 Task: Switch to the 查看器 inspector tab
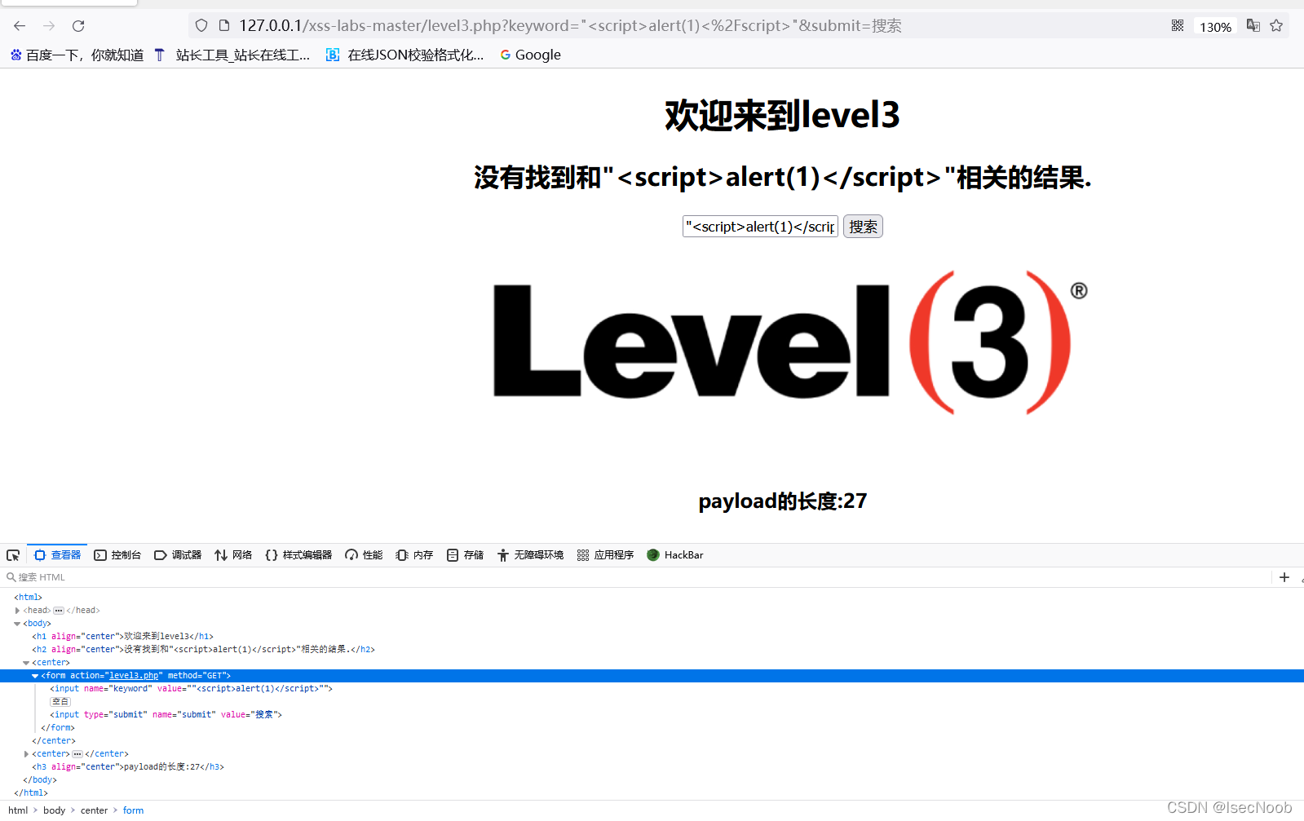tap(57, 555)
